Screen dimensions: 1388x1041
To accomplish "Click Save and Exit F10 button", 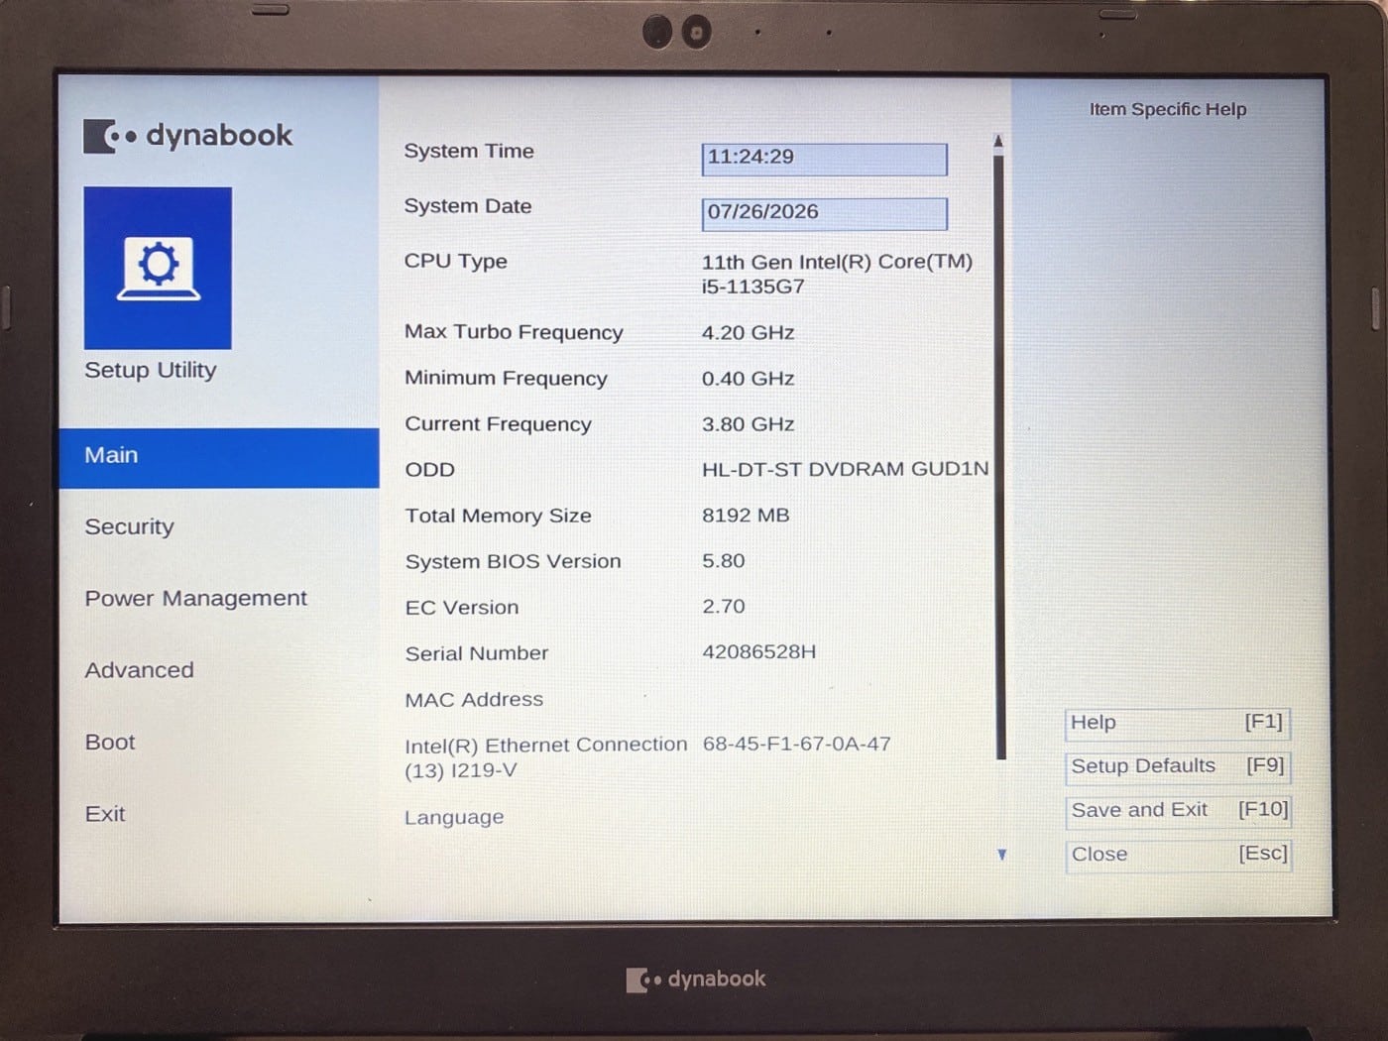I will tap(1179, 810).
